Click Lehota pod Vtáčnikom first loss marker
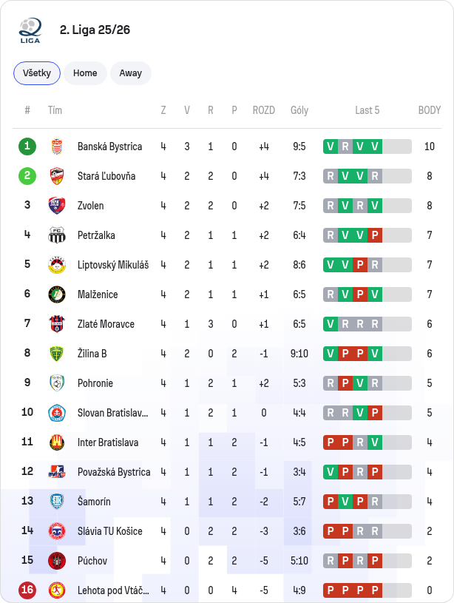The width and height of the screenshot is (454, 603). [x=331, y=590]
